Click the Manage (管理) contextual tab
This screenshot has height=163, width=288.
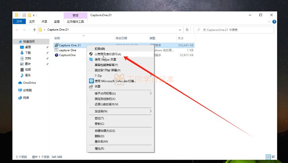pyautogui.click(x=76, y=16)
